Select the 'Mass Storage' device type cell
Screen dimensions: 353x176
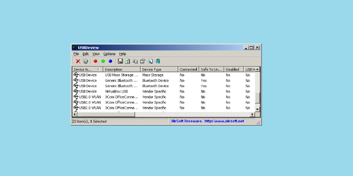(x=153, y=75)
